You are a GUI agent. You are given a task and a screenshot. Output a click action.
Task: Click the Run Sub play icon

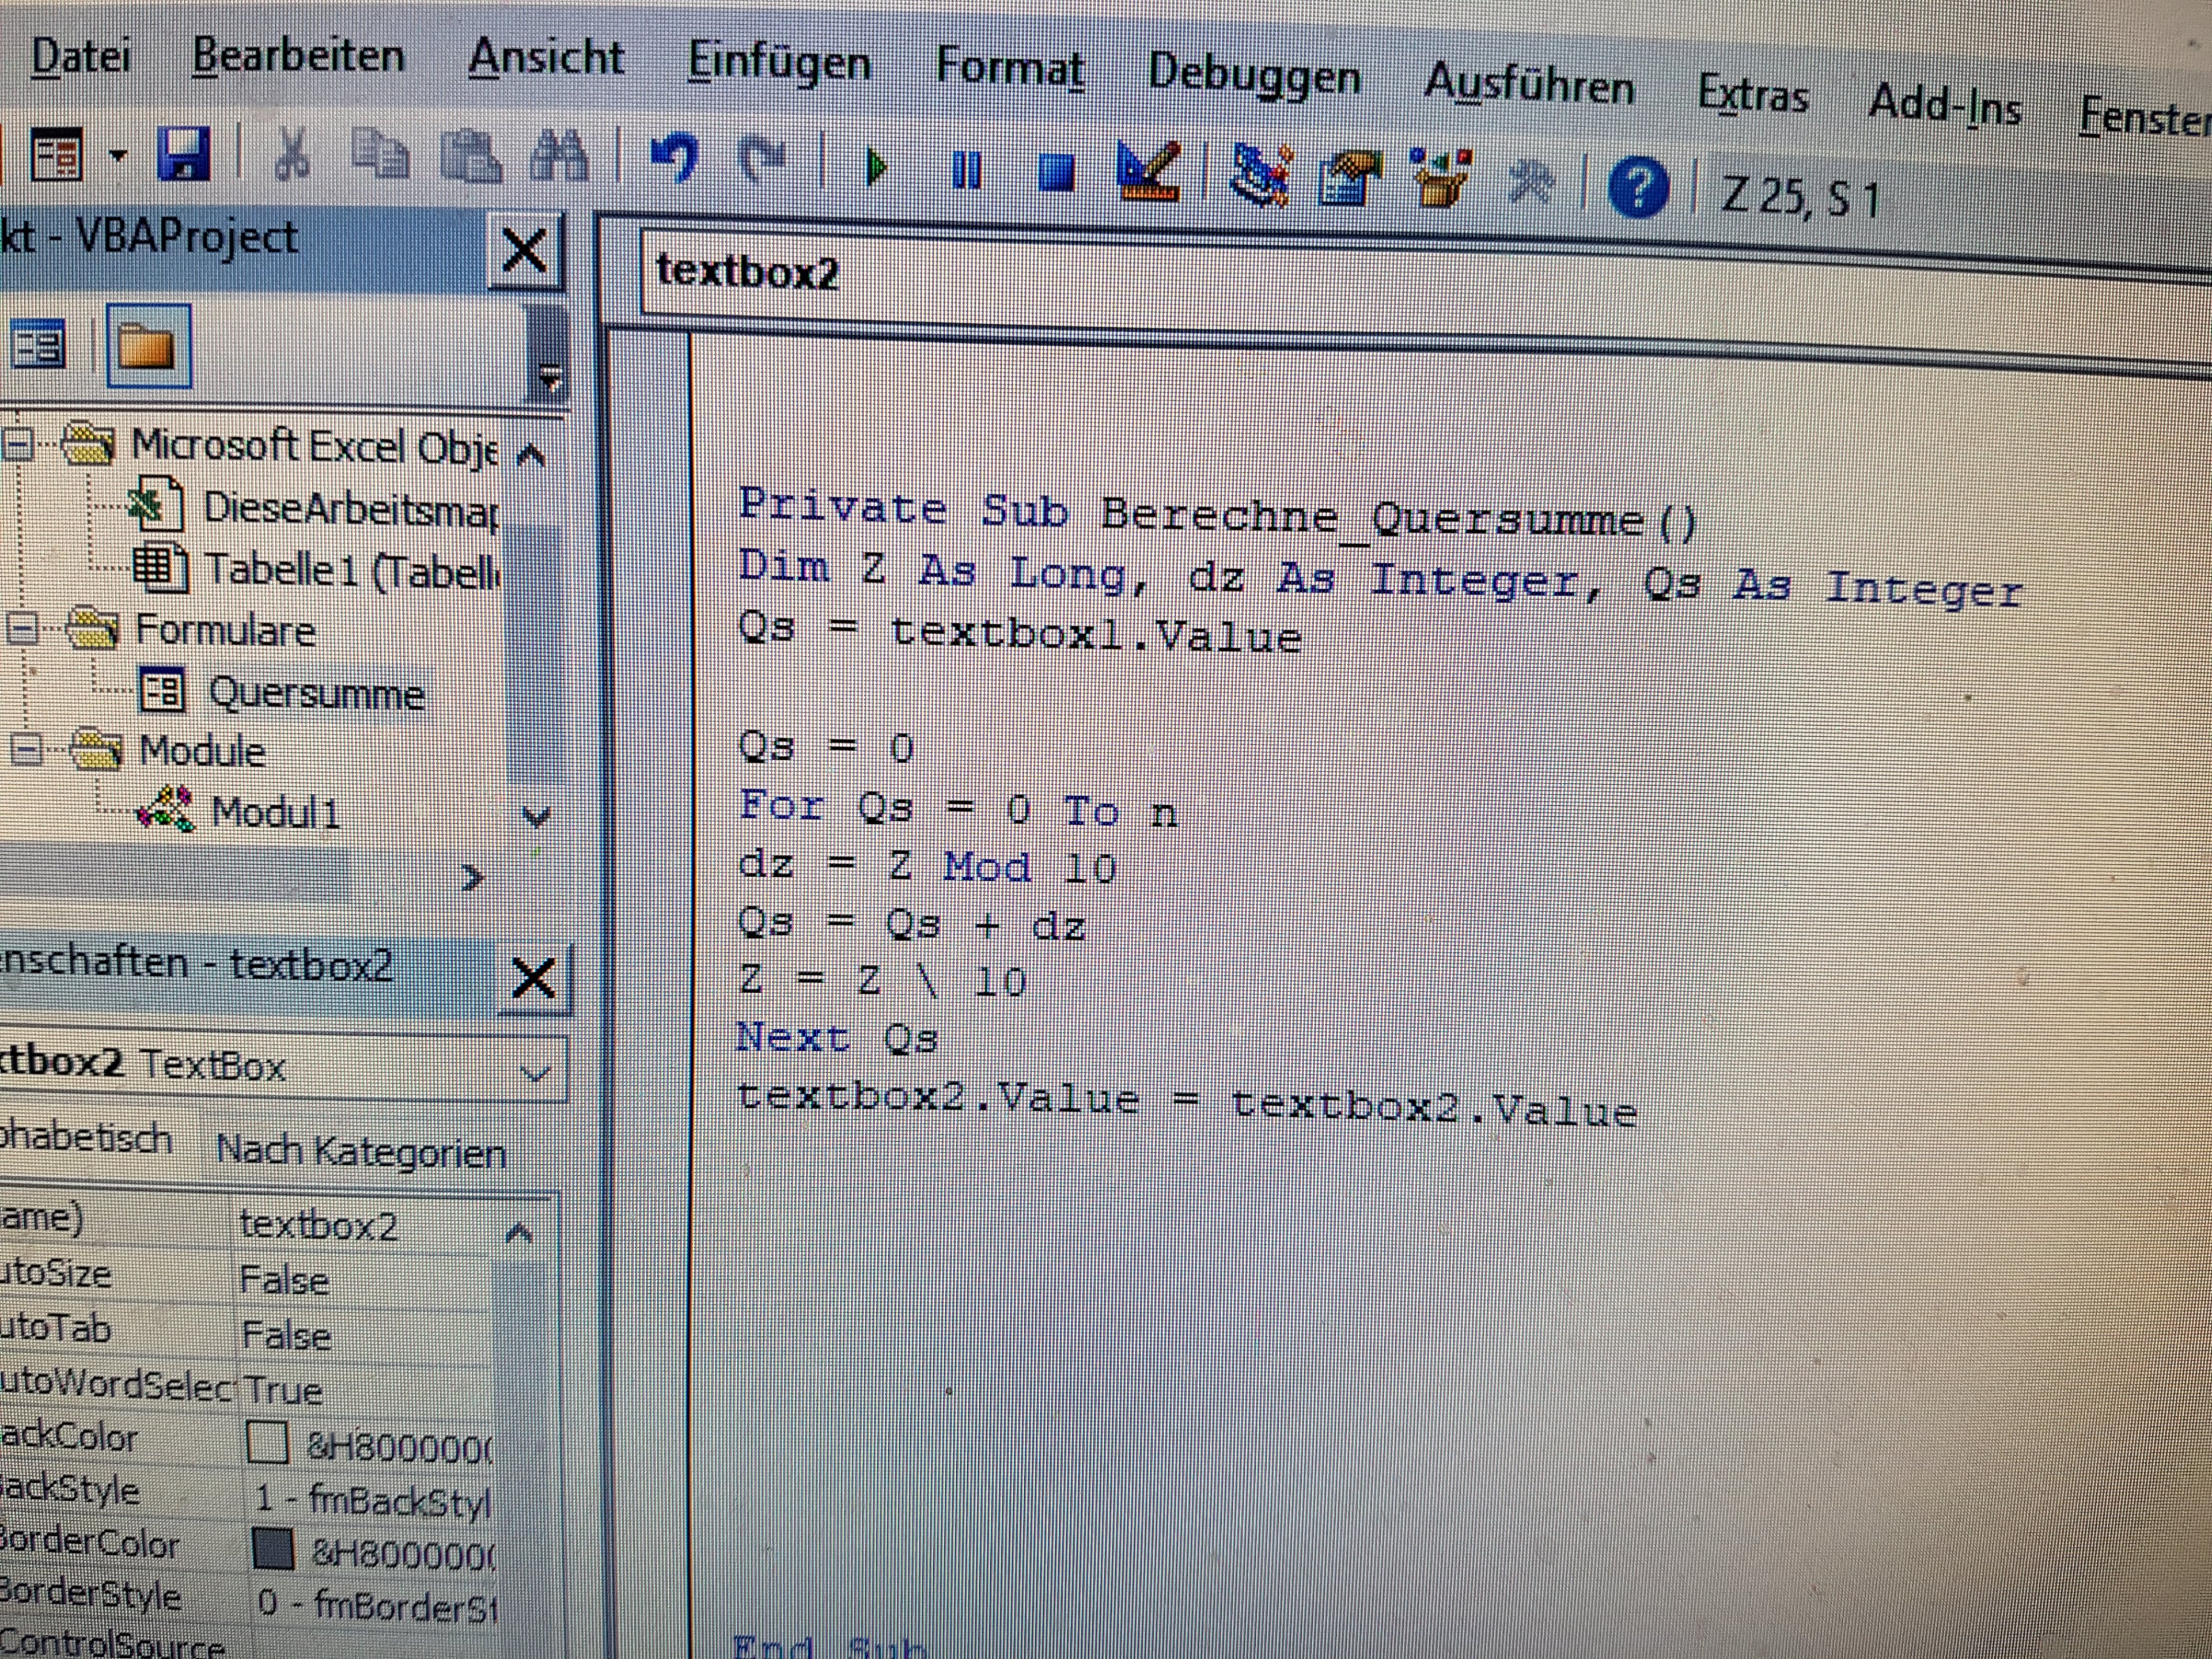(877, 167)
